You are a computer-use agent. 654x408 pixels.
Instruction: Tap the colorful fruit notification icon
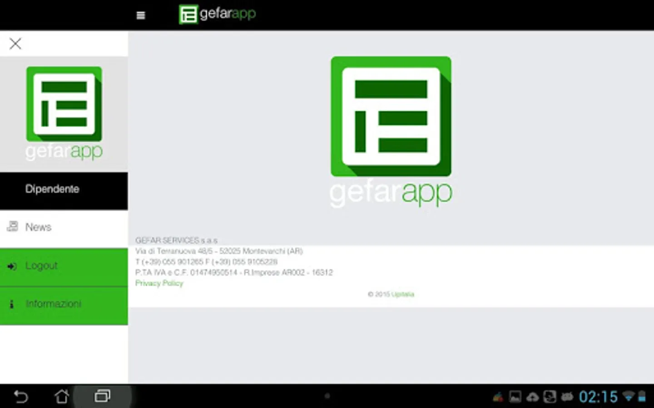[x=498, y=397]
